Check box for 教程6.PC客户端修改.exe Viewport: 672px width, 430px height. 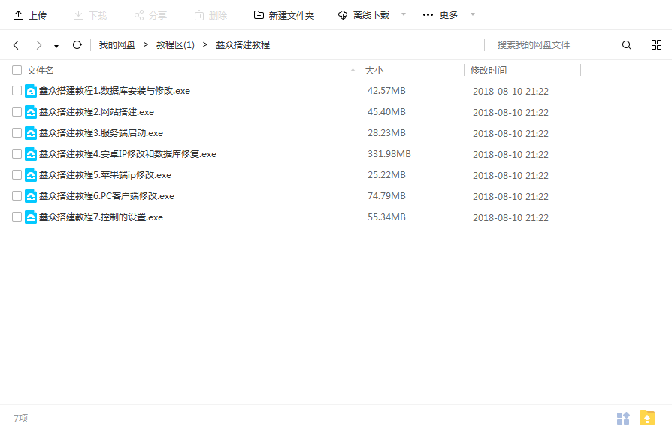click(x=17, y=195)
